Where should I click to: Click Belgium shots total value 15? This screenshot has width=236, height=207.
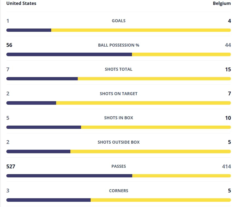[x=228, y=69]
